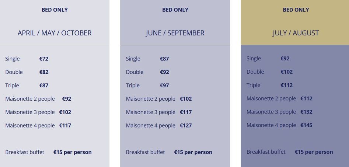
Task: Click the €127 Maisonette 4 people price
Action: point(186,125)
